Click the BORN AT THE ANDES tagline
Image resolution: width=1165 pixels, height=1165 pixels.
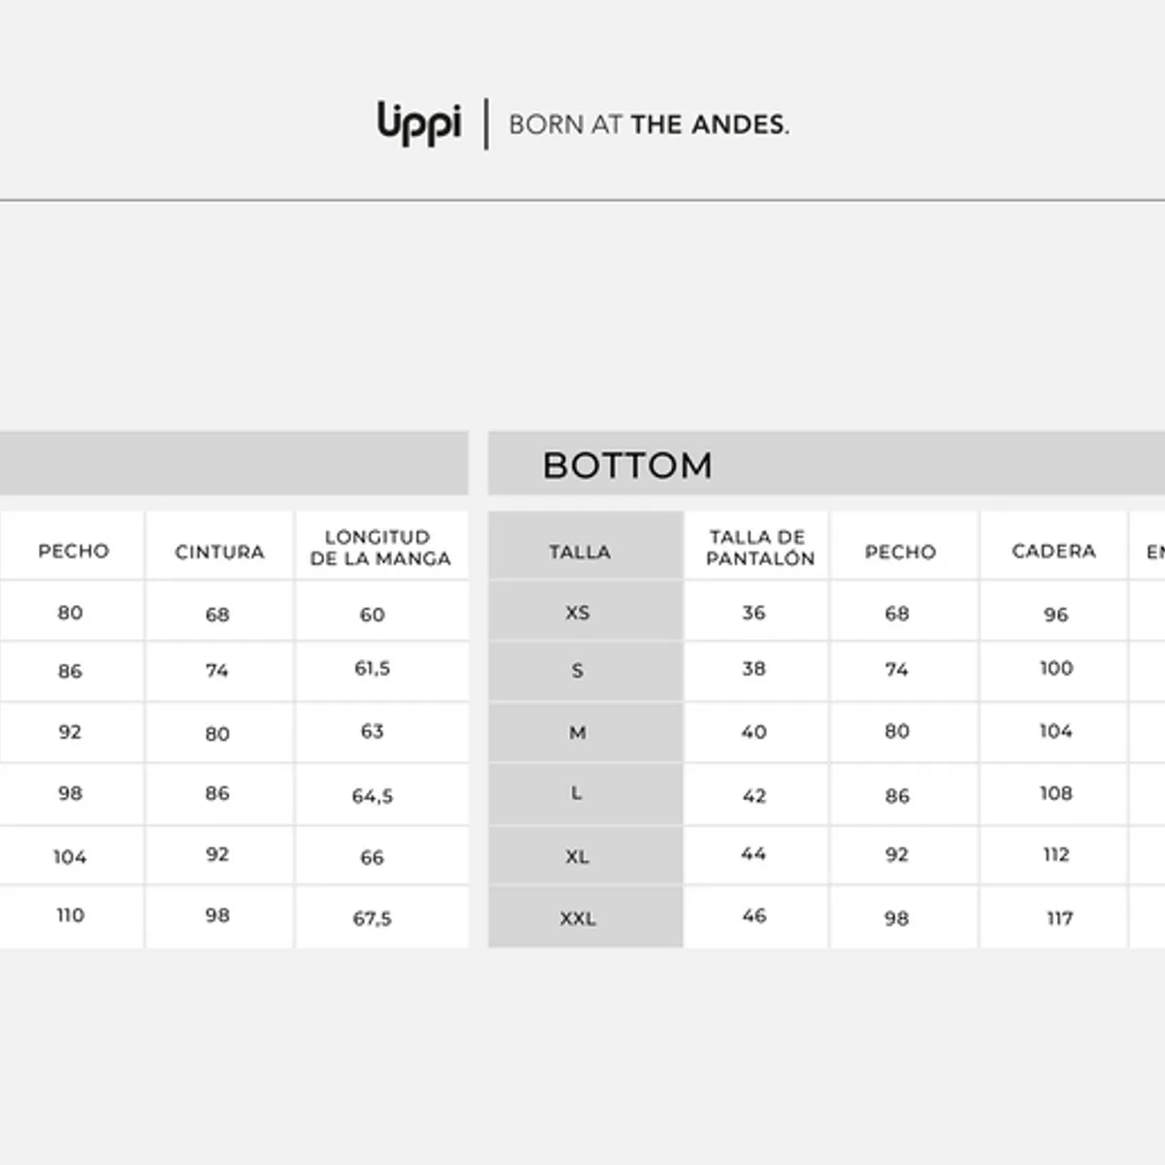pyautogui.click(x=649, y=124)
